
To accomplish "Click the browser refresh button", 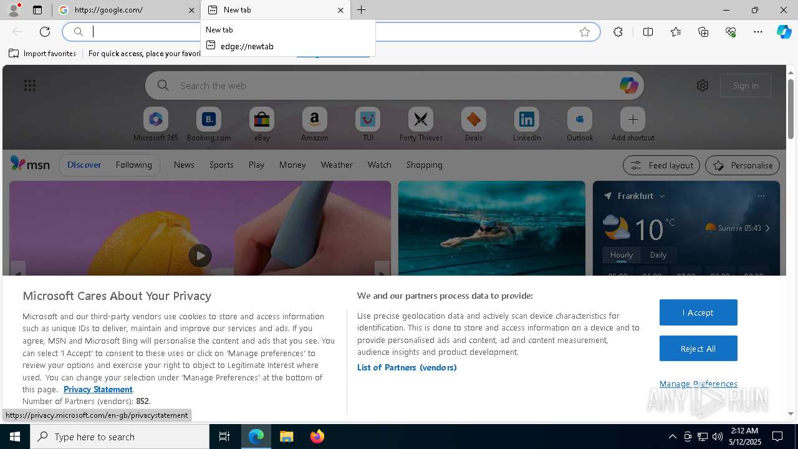I will pyautogui.click(x=45, y=32).
